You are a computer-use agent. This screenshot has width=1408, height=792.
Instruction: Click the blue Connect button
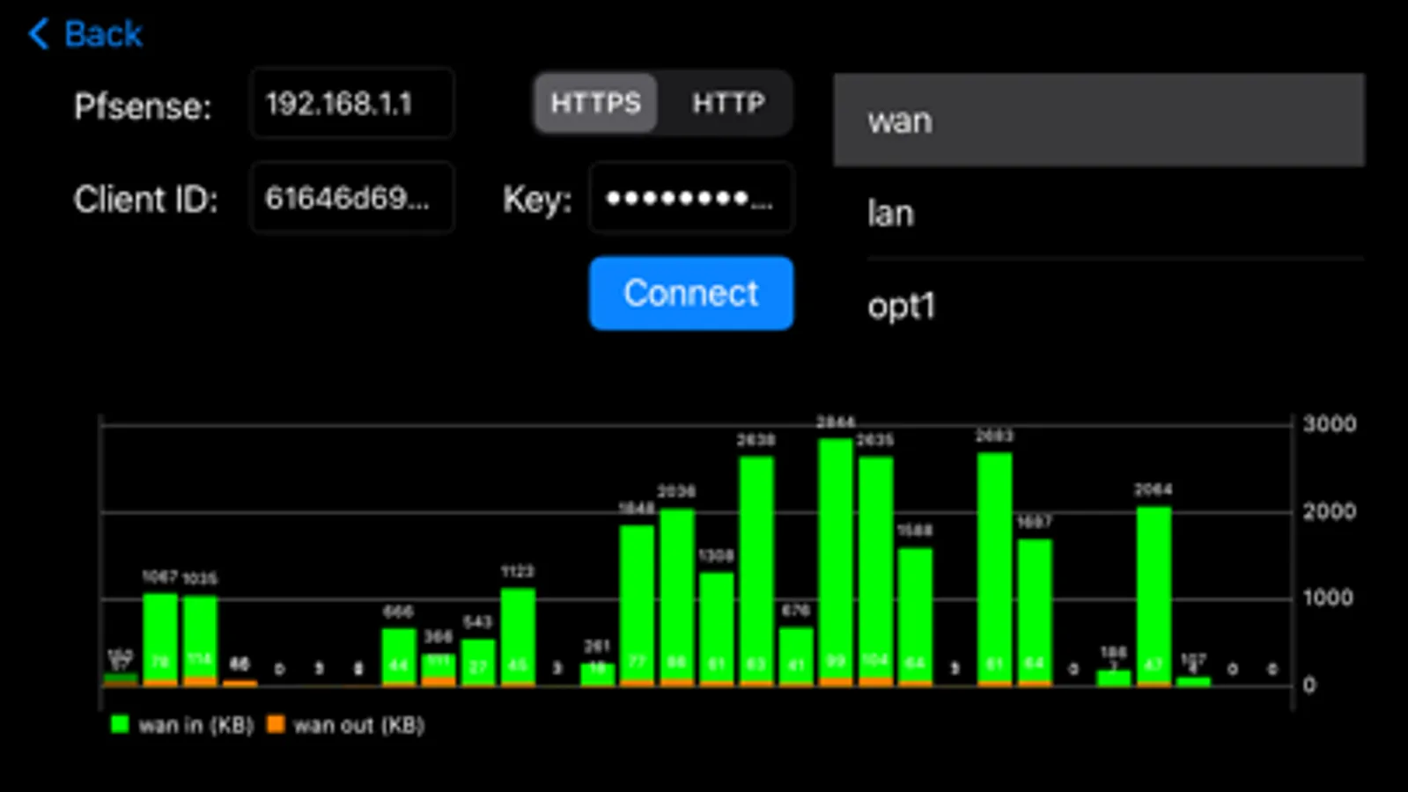point(691,293)
